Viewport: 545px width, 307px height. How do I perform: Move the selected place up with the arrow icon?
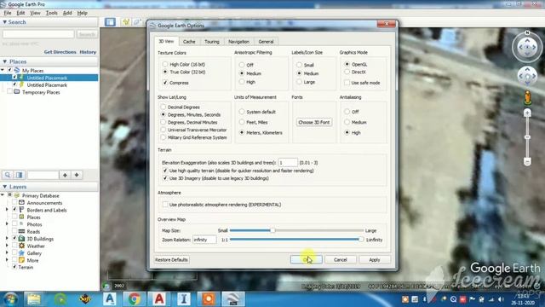click(x=65, y=175)
